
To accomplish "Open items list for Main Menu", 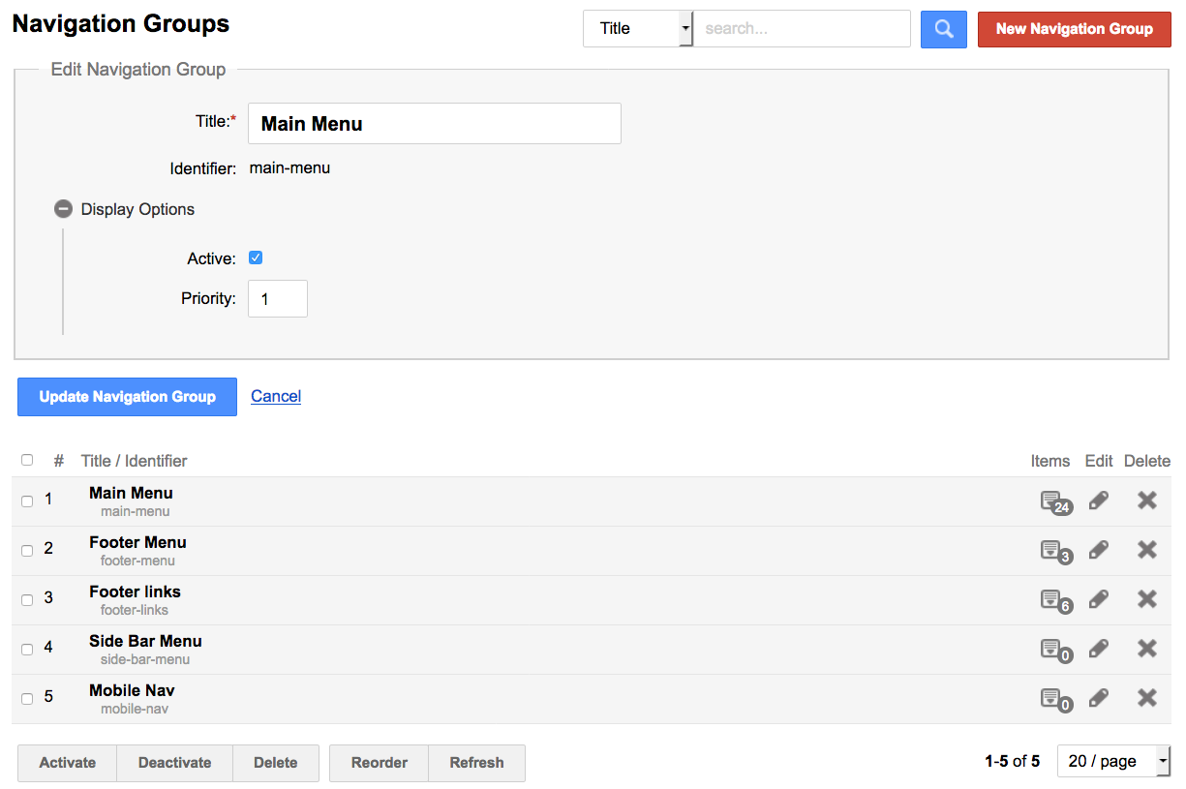I will (1053, 501).
